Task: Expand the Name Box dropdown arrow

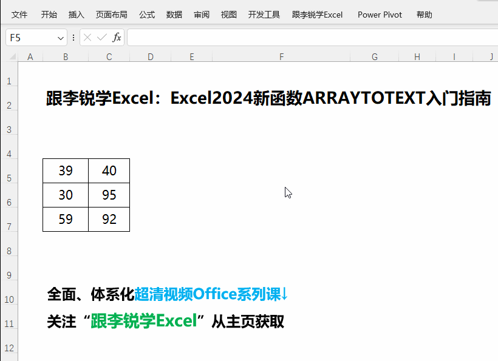Action: coord(60,38)
